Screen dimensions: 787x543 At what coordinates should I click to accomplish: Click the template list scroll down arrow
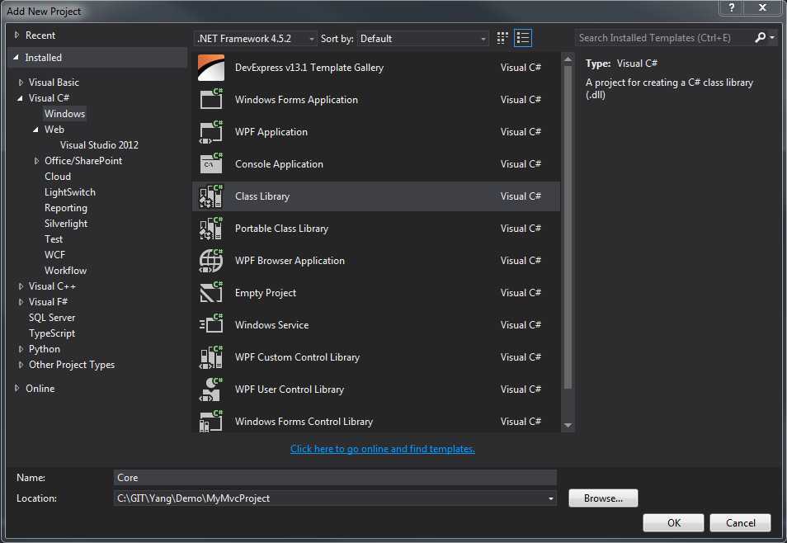[568, 426]
